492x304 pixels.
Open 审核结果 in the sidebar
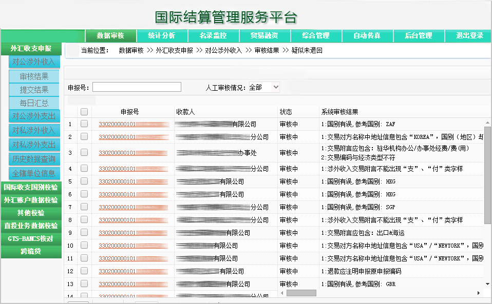tap(34, 76)
